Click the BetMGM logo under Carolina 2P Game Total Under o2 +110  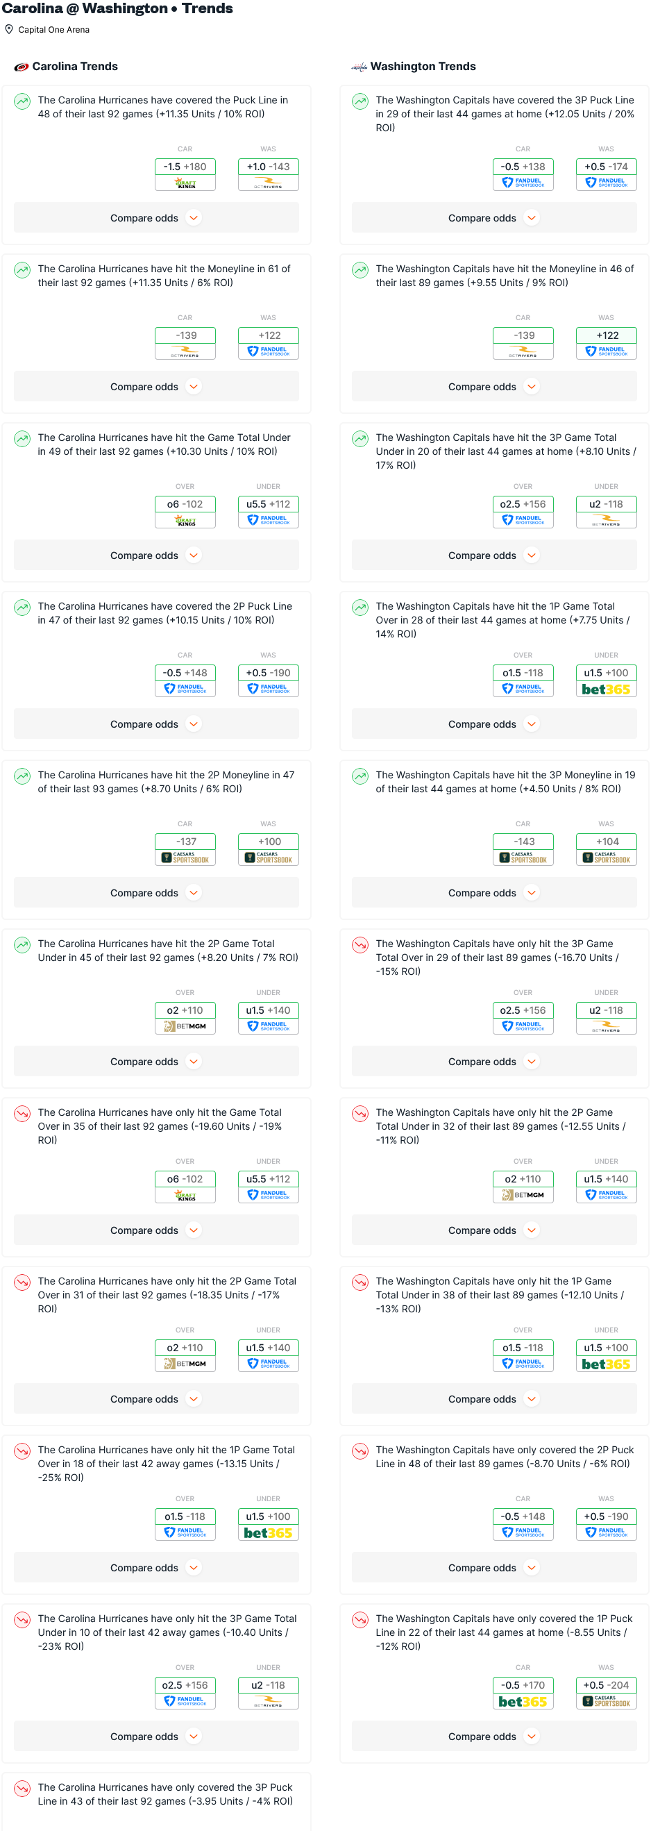click(185, 1026)
